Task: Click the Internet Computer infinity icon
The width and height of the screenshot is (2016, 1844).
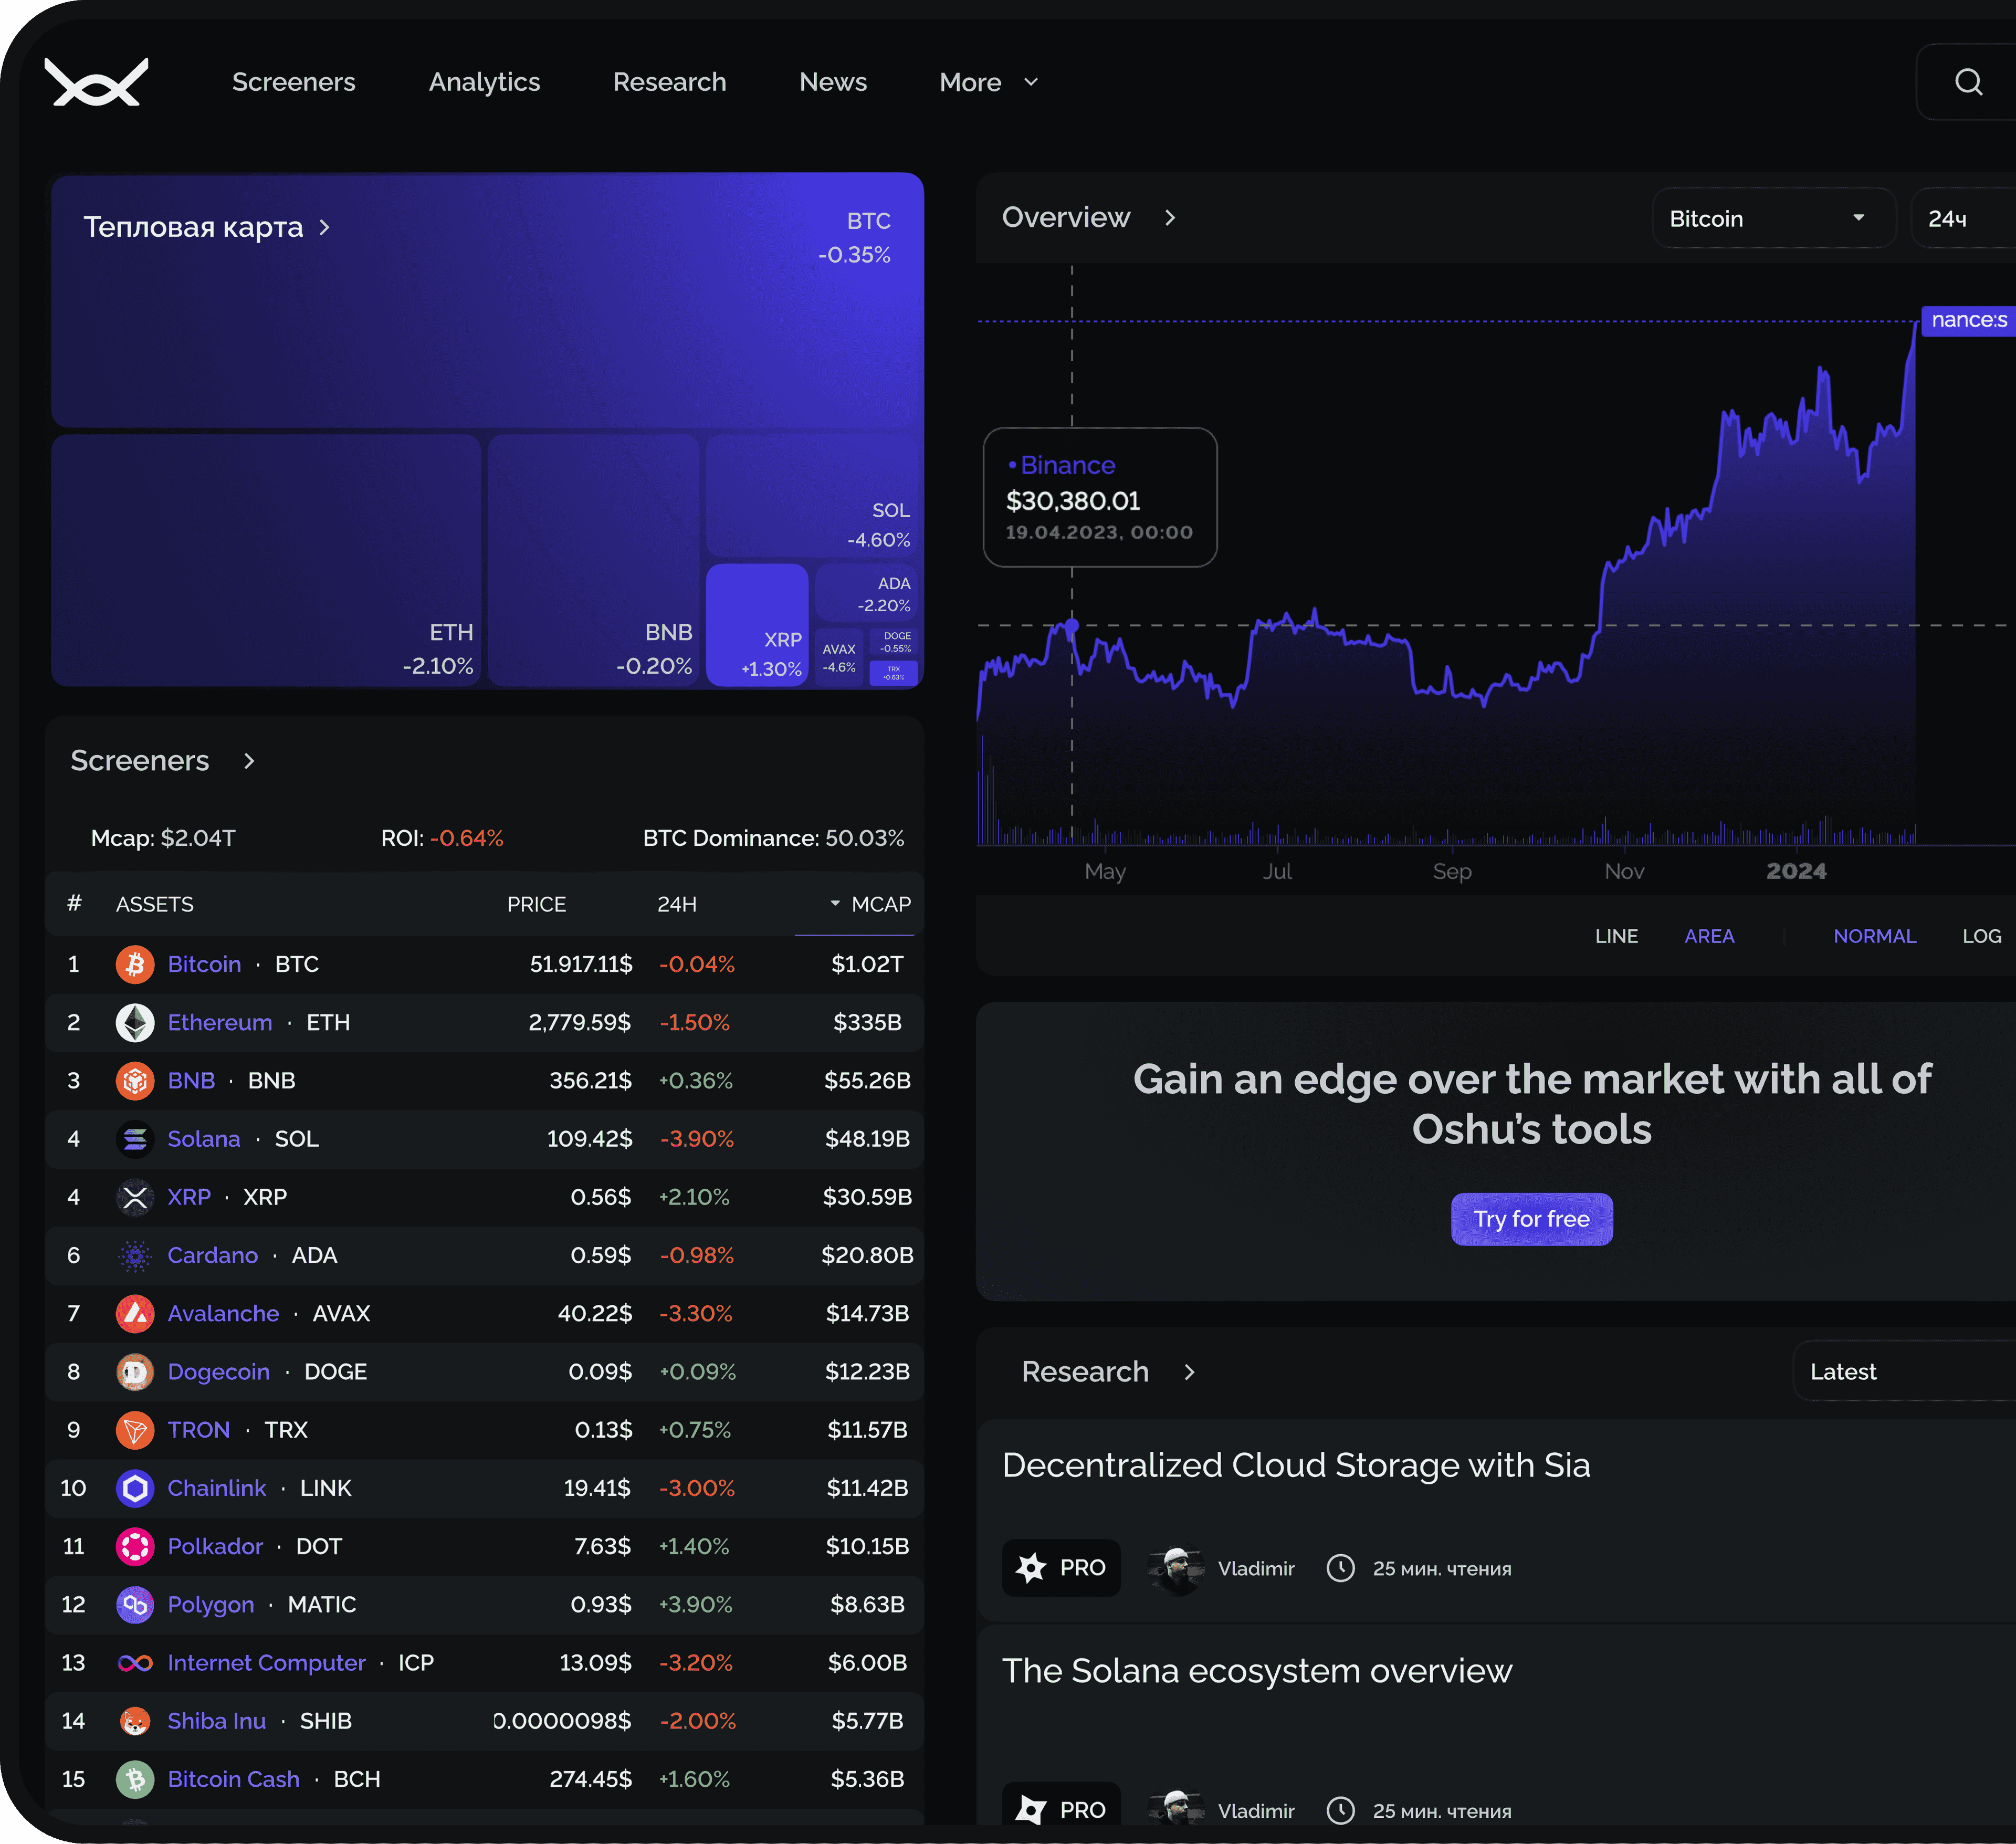Action: 135,1662
